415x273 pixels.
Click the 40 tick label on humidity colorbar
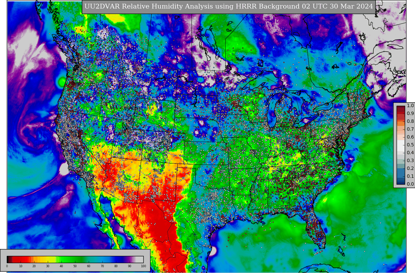point(61,266)
